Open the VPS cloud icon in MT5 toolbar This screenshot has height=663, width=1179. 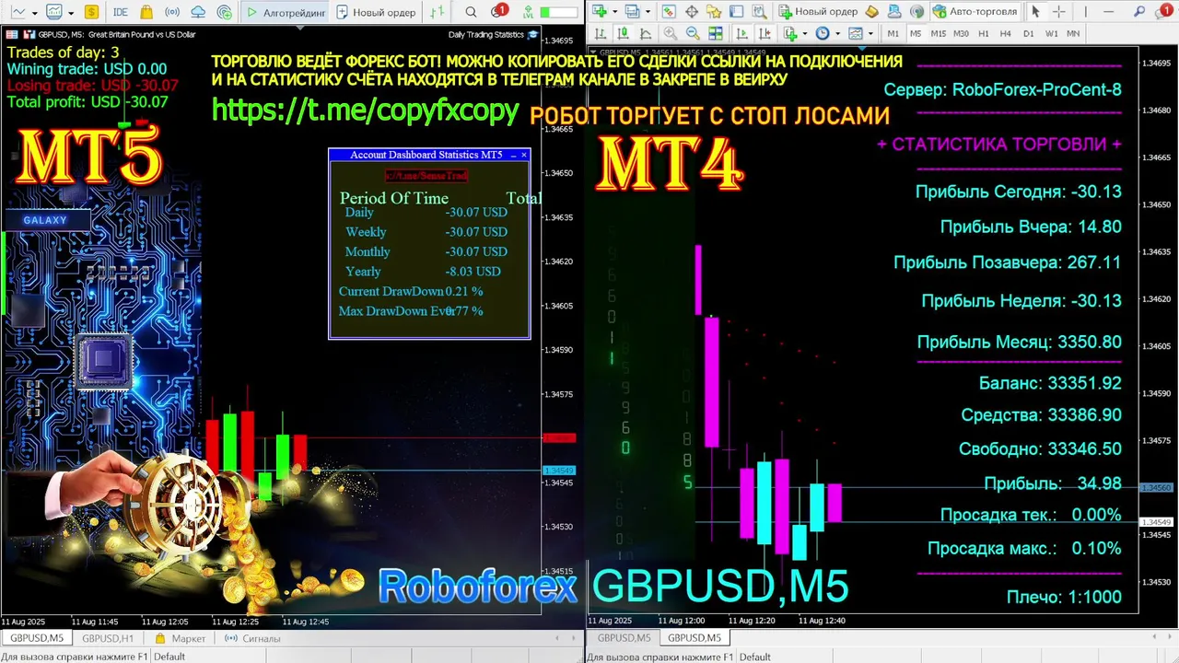[198, 12]
